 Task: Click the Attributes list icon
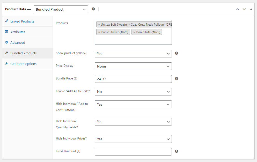[x=6, y=32]
